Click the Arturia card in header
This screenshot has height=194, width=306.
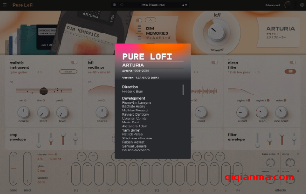[278, 33]
